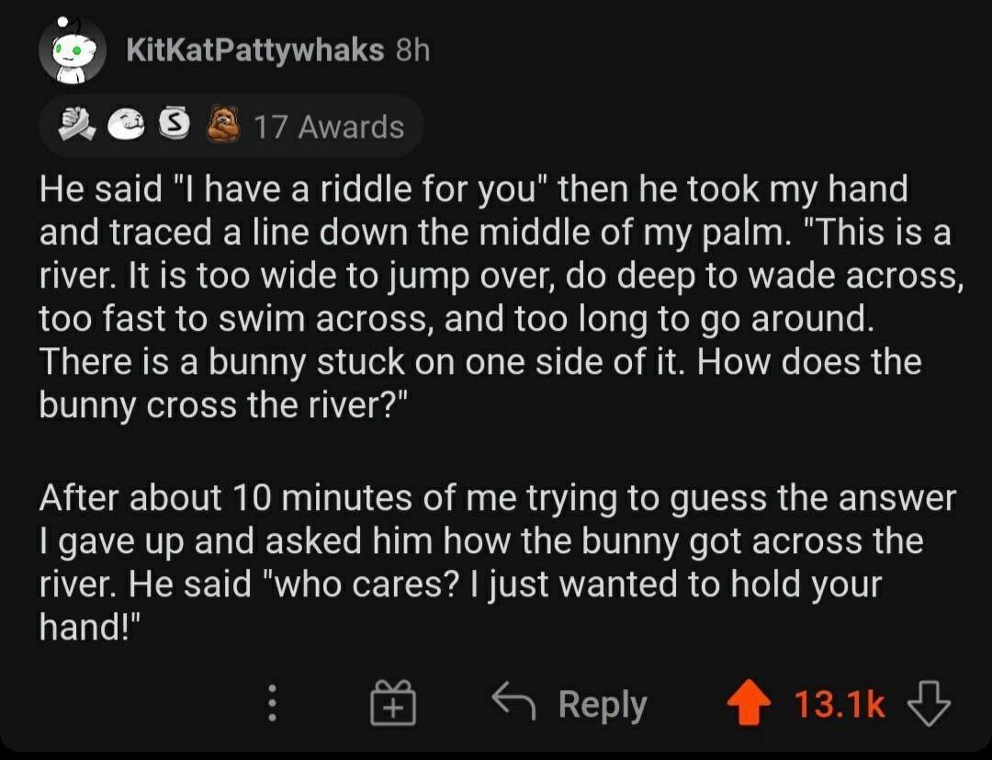
Task: Open KitKatPattywhaks user profile
Action: pos(255,50)
